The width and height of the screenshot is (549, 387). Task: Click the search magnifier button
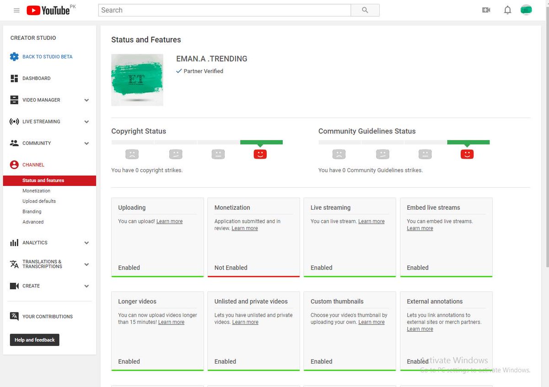coord(365,10)
